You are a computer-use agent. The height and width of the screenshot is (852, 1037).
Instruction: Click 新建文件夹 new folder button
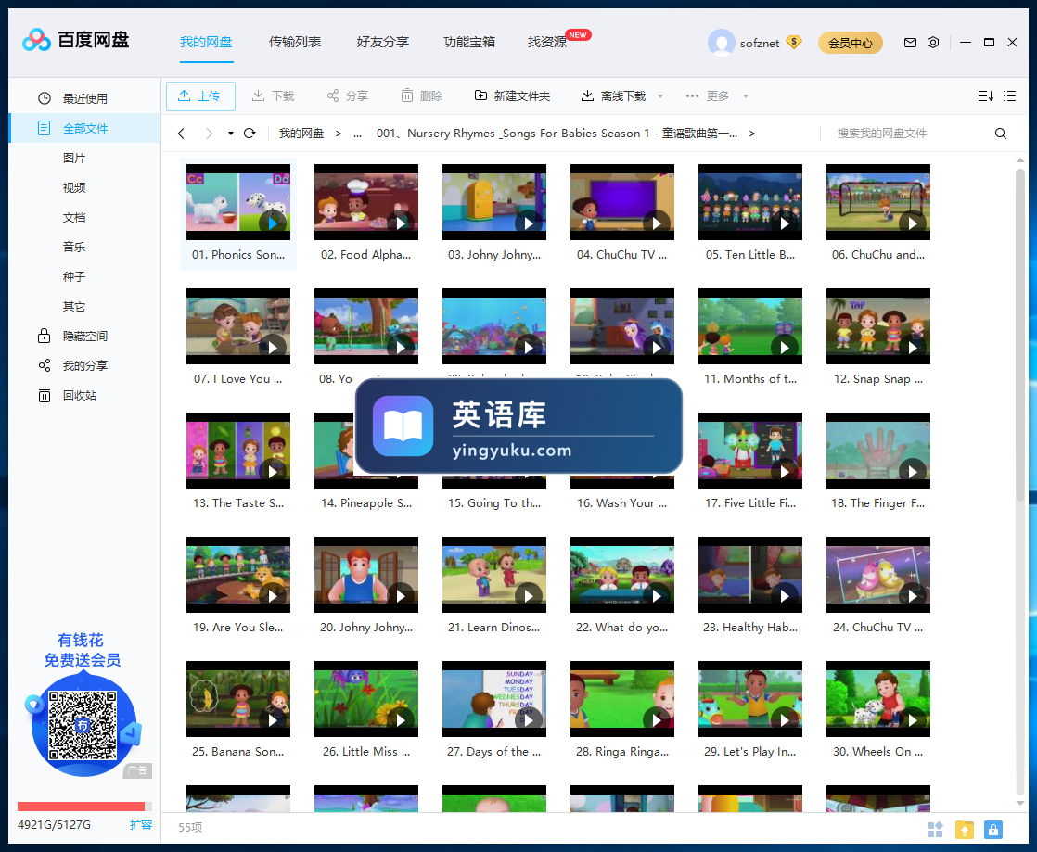pyautogui.click(x=513, y=95)
